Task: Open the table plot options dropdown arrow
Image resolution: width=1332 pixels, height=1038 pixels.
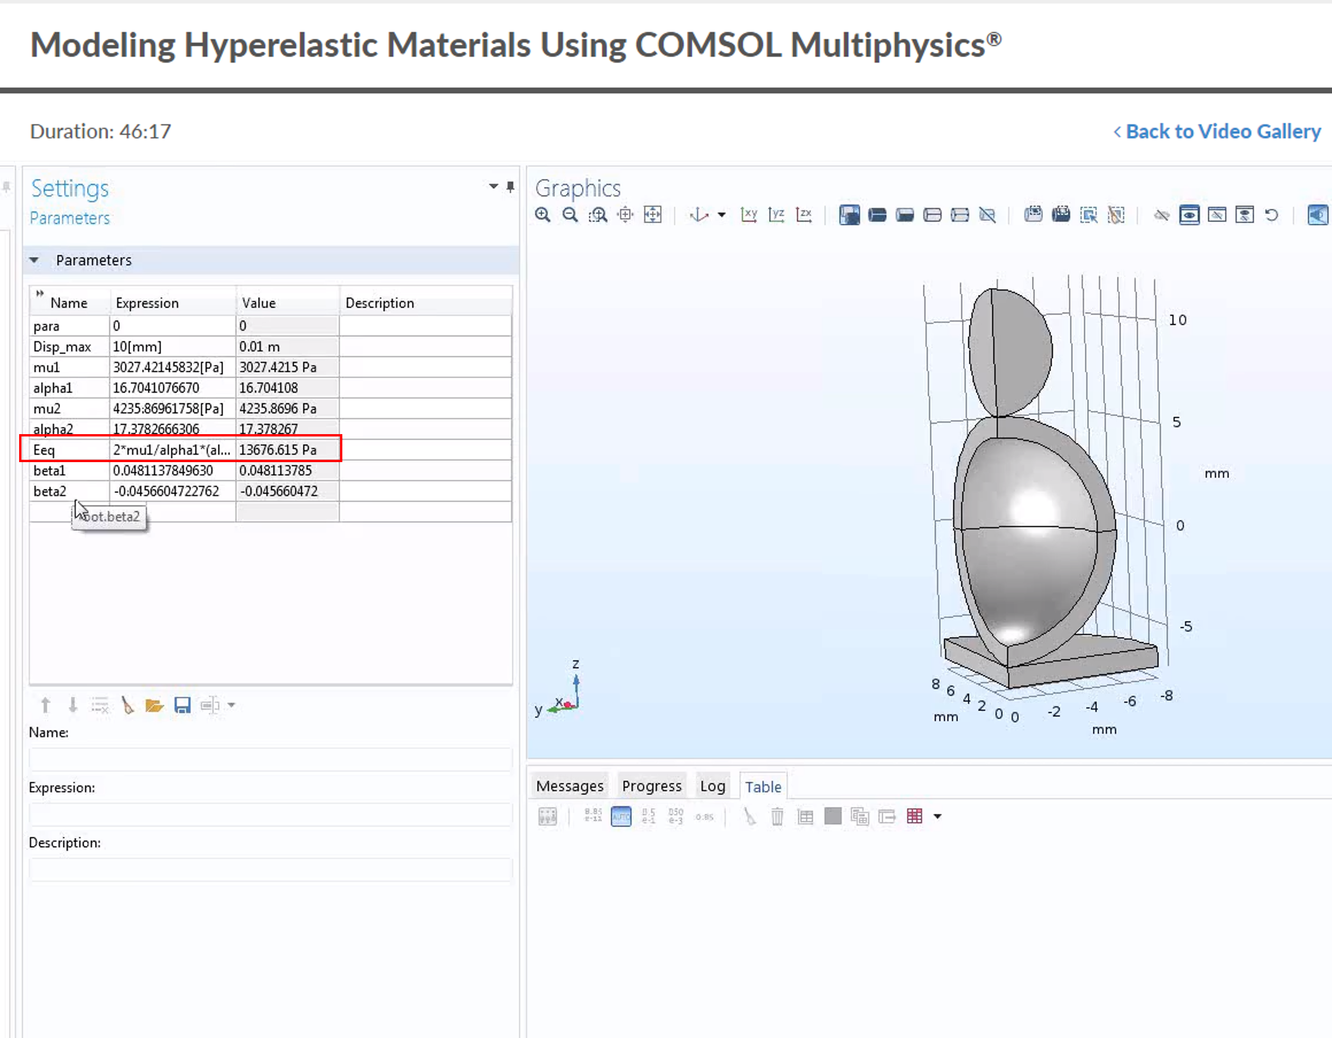Action: point(937,816)
